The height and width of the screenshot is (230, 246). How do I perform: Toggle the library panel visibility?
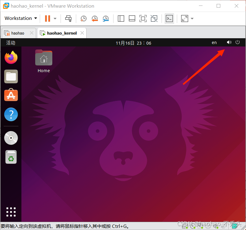(121, 18)
